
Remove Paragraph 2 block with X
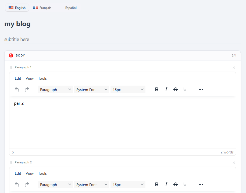[x=234, y=163]
